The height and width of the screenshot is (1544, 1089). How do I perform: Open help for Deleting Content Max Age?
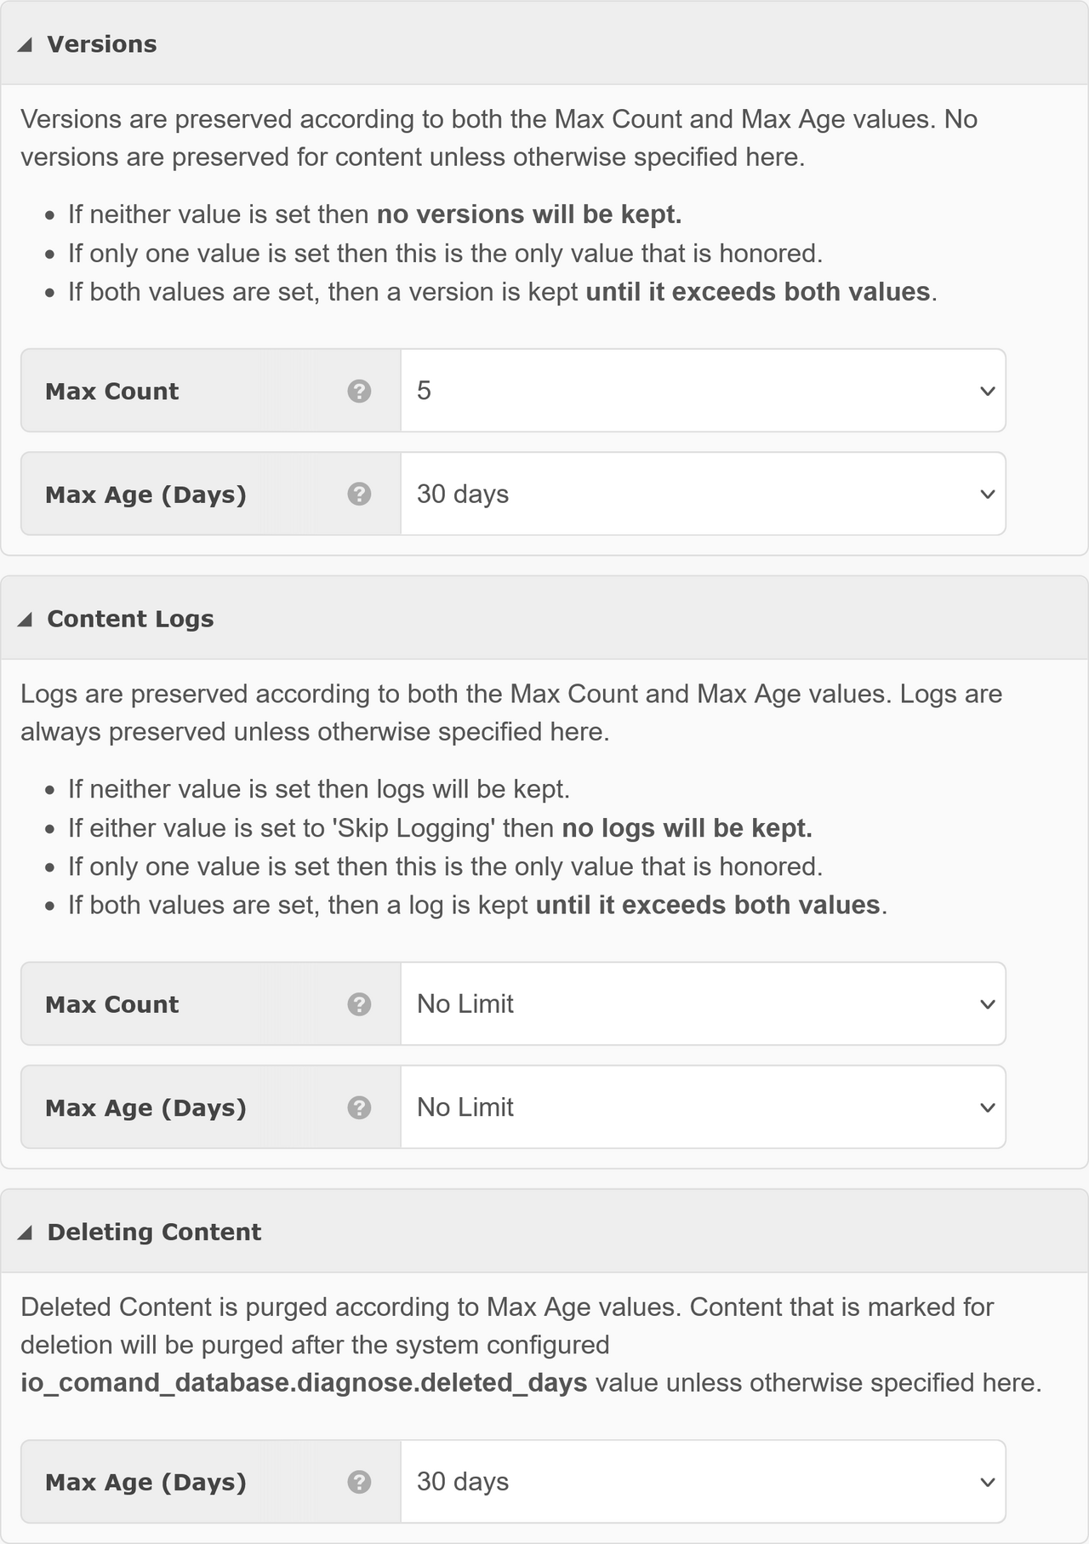point(359,1482)
